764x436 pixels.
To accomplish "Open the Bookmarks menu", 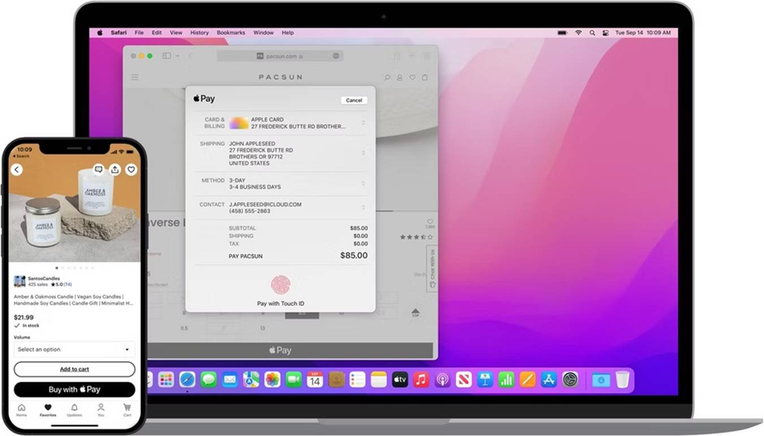I will point(231,33).
